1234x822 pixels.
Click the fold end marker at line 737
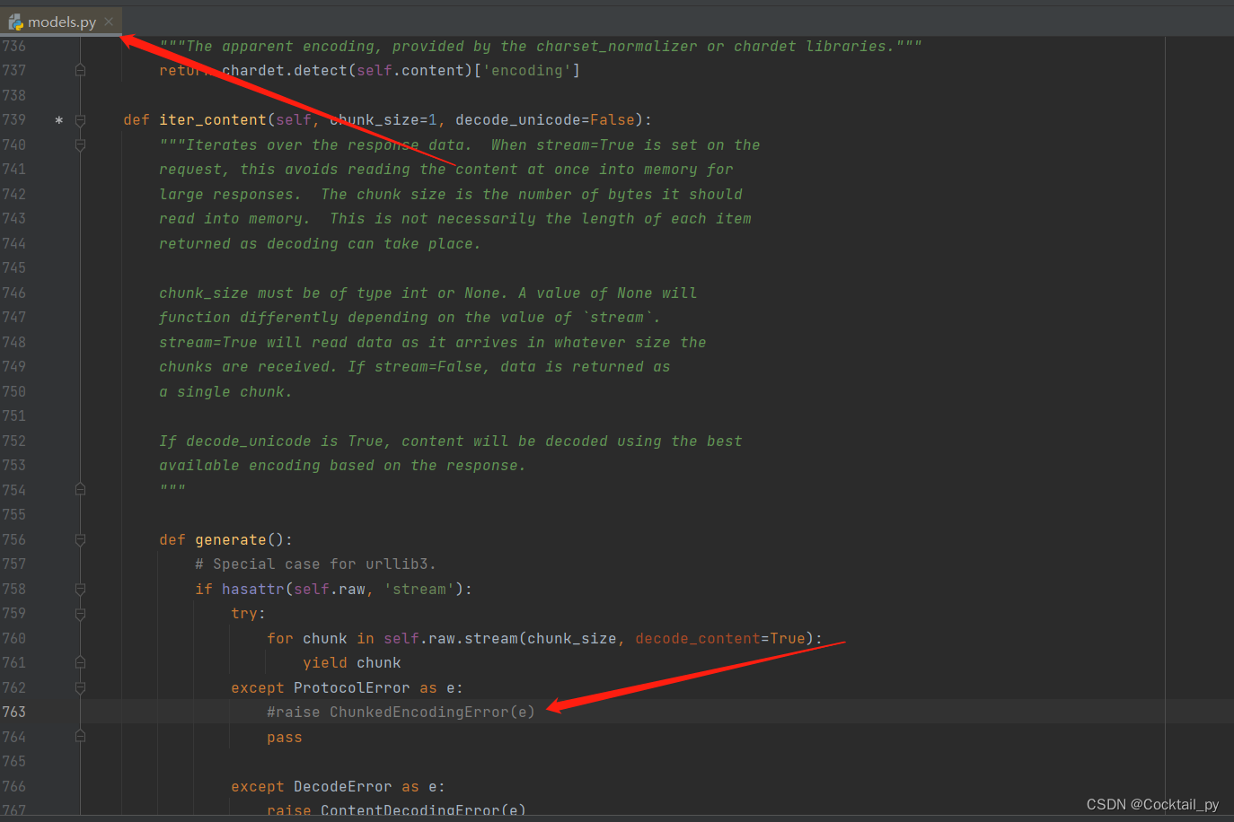coord(80,70)
